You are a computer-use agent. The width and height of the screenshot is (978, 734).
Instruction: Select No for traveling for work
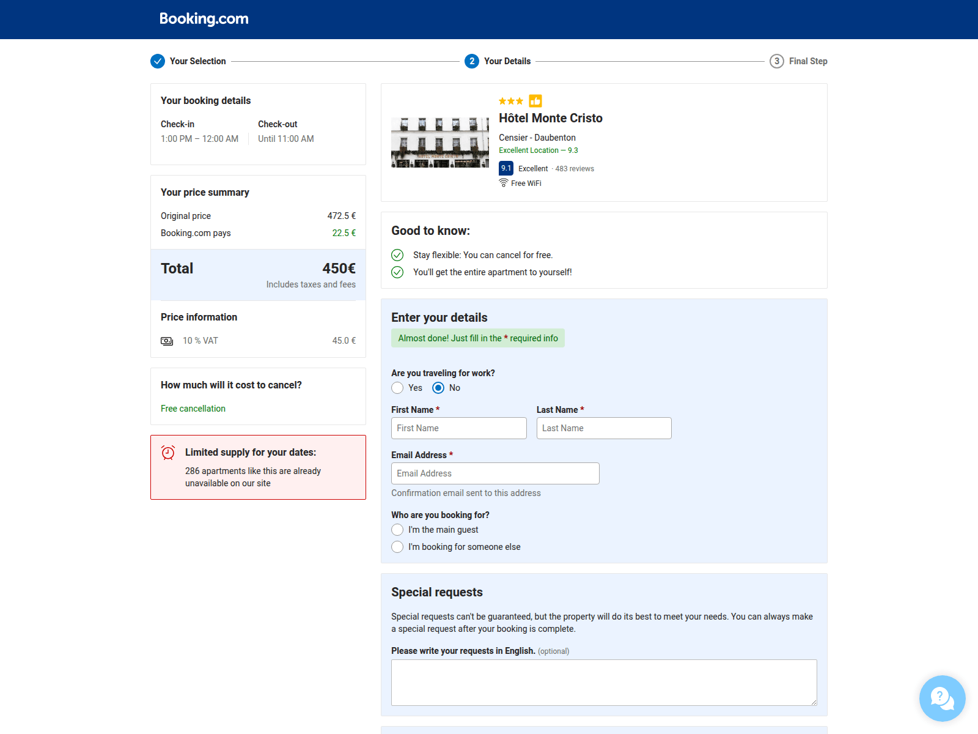[x=438, y=388]
